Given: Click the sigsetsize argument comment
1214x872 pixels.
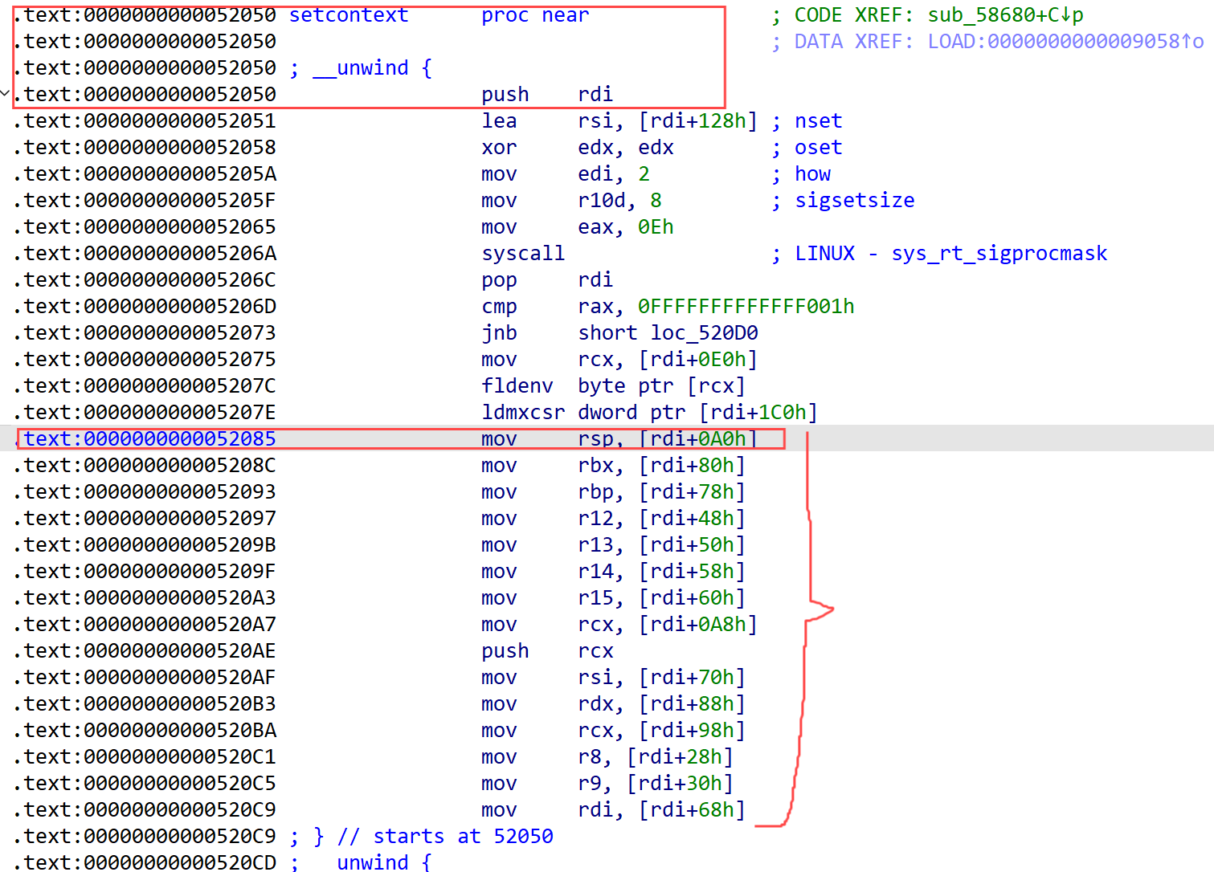Looking at the screenshot, I should 854,201.
